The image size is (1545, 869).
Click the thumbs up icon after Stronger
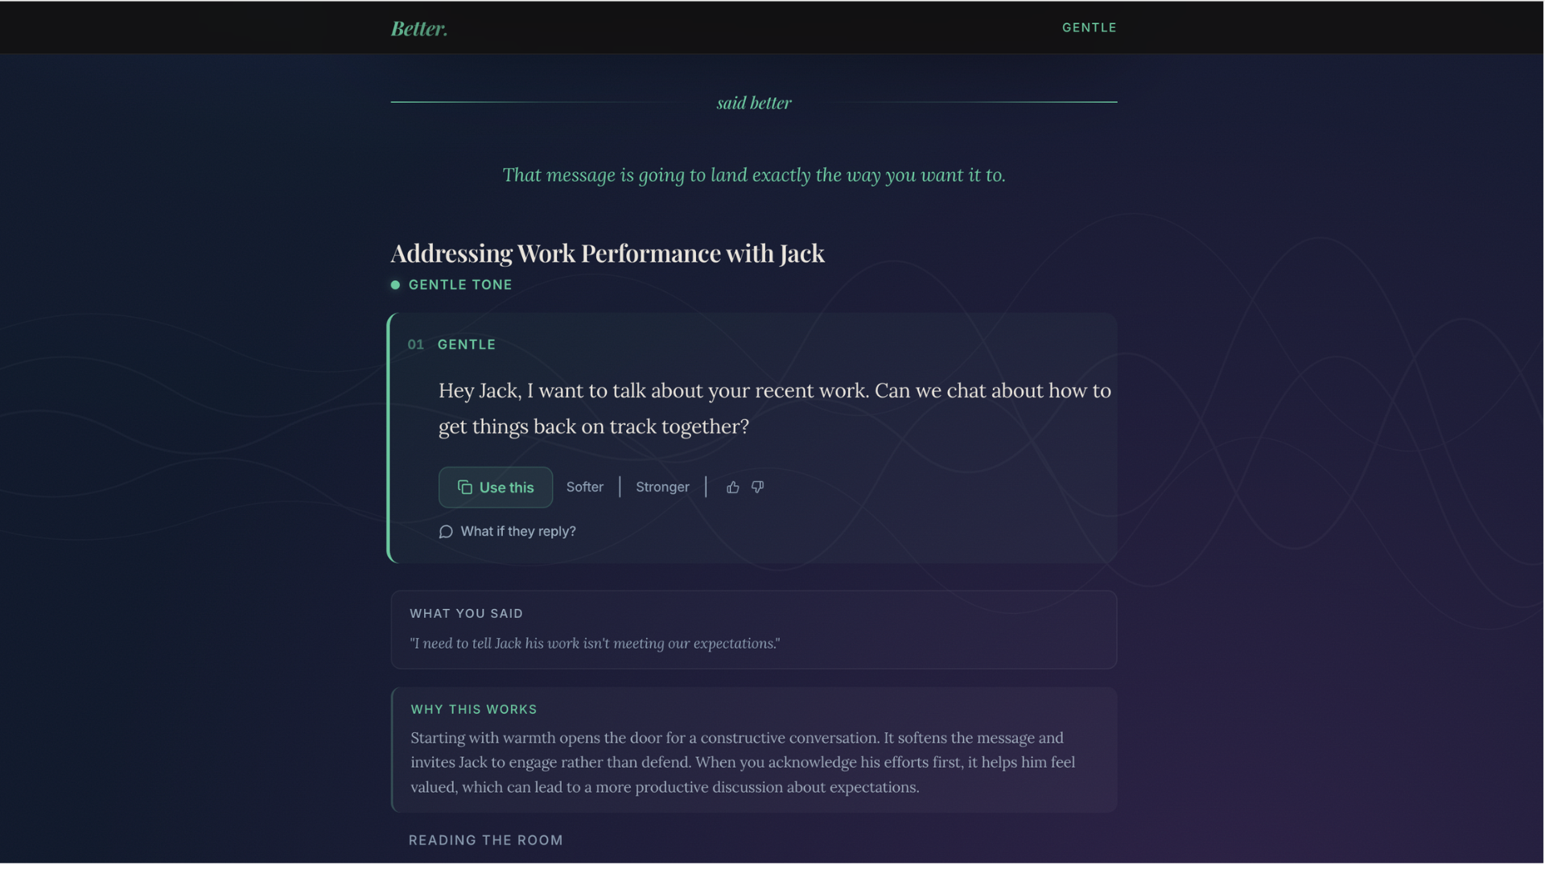[732, 487]
